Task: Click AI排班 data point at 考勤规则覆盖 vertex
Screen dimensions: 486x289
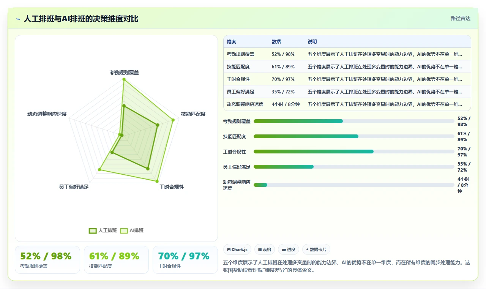Action: click(124, 79)
